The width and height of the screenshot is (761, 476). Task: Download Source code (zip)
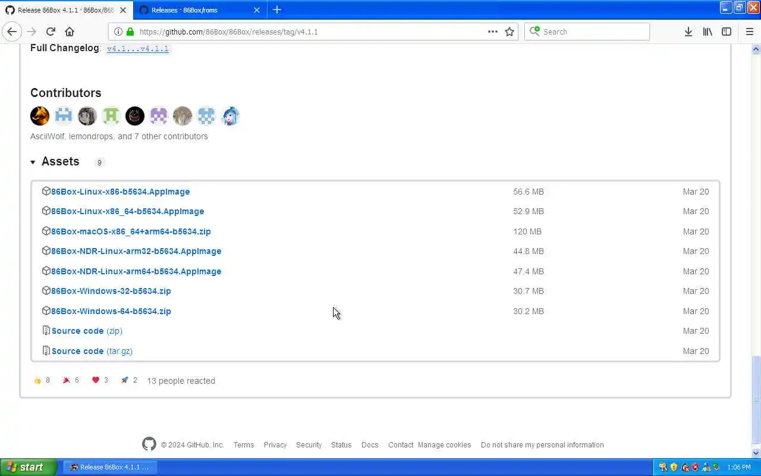(x=87, y=331)
